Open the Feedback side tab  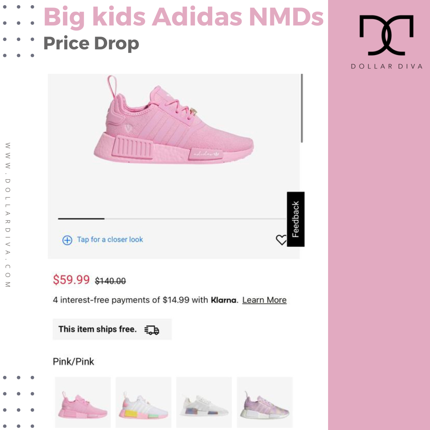(x=295, y=219)
